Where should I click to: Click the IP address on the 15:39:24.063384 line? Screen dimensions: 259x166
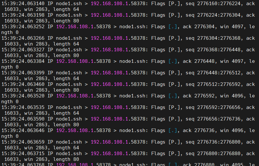pos(75,61)
